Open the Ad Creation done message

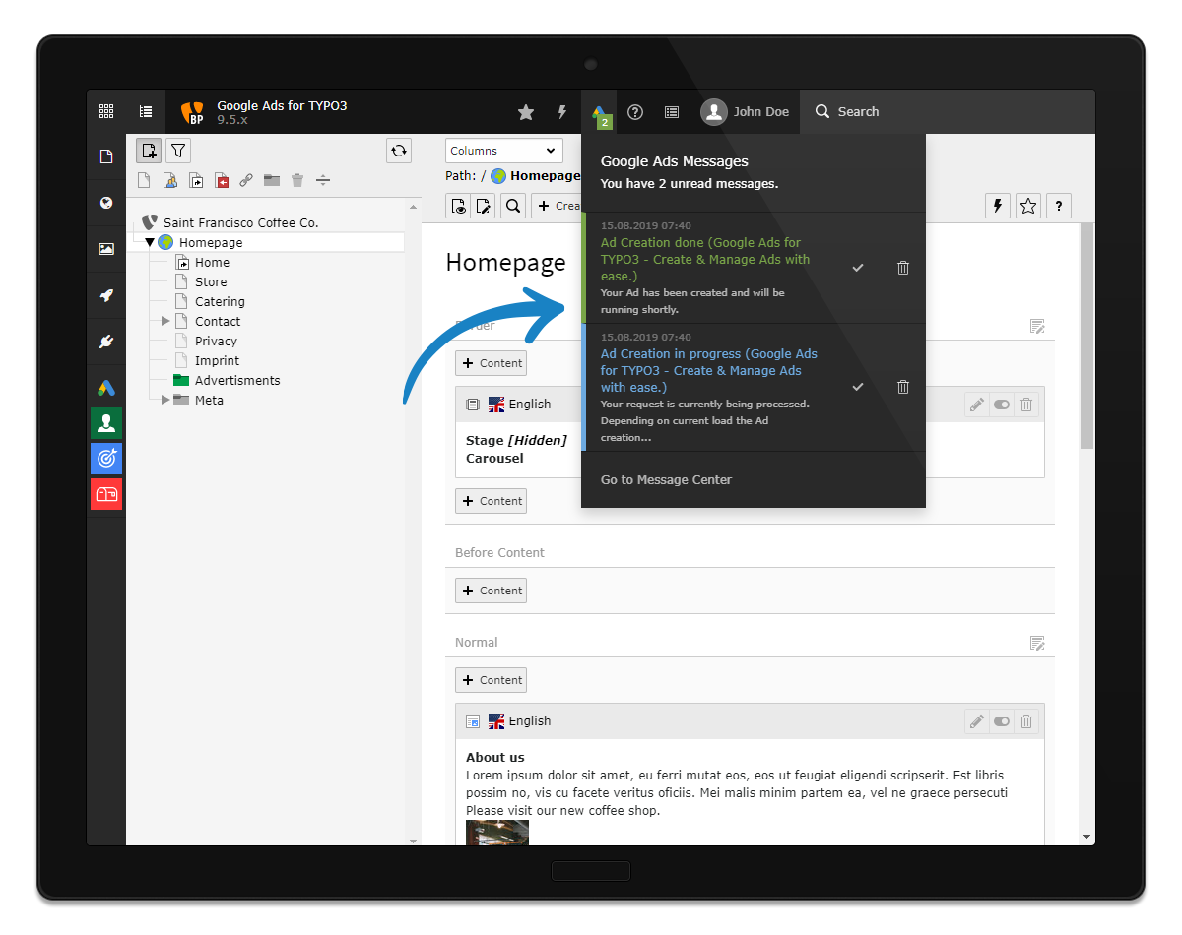click(705, 259)
